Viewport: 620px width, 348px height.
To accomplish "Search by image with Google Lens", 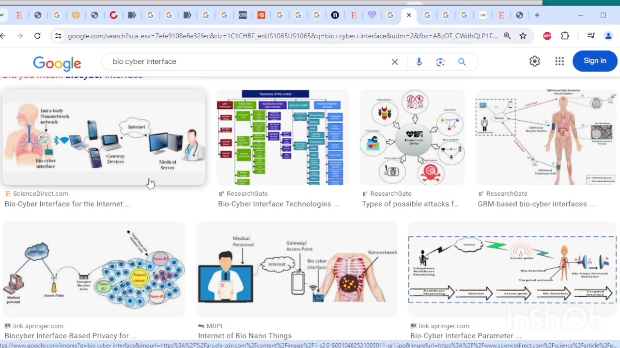I will coord(440,61).
